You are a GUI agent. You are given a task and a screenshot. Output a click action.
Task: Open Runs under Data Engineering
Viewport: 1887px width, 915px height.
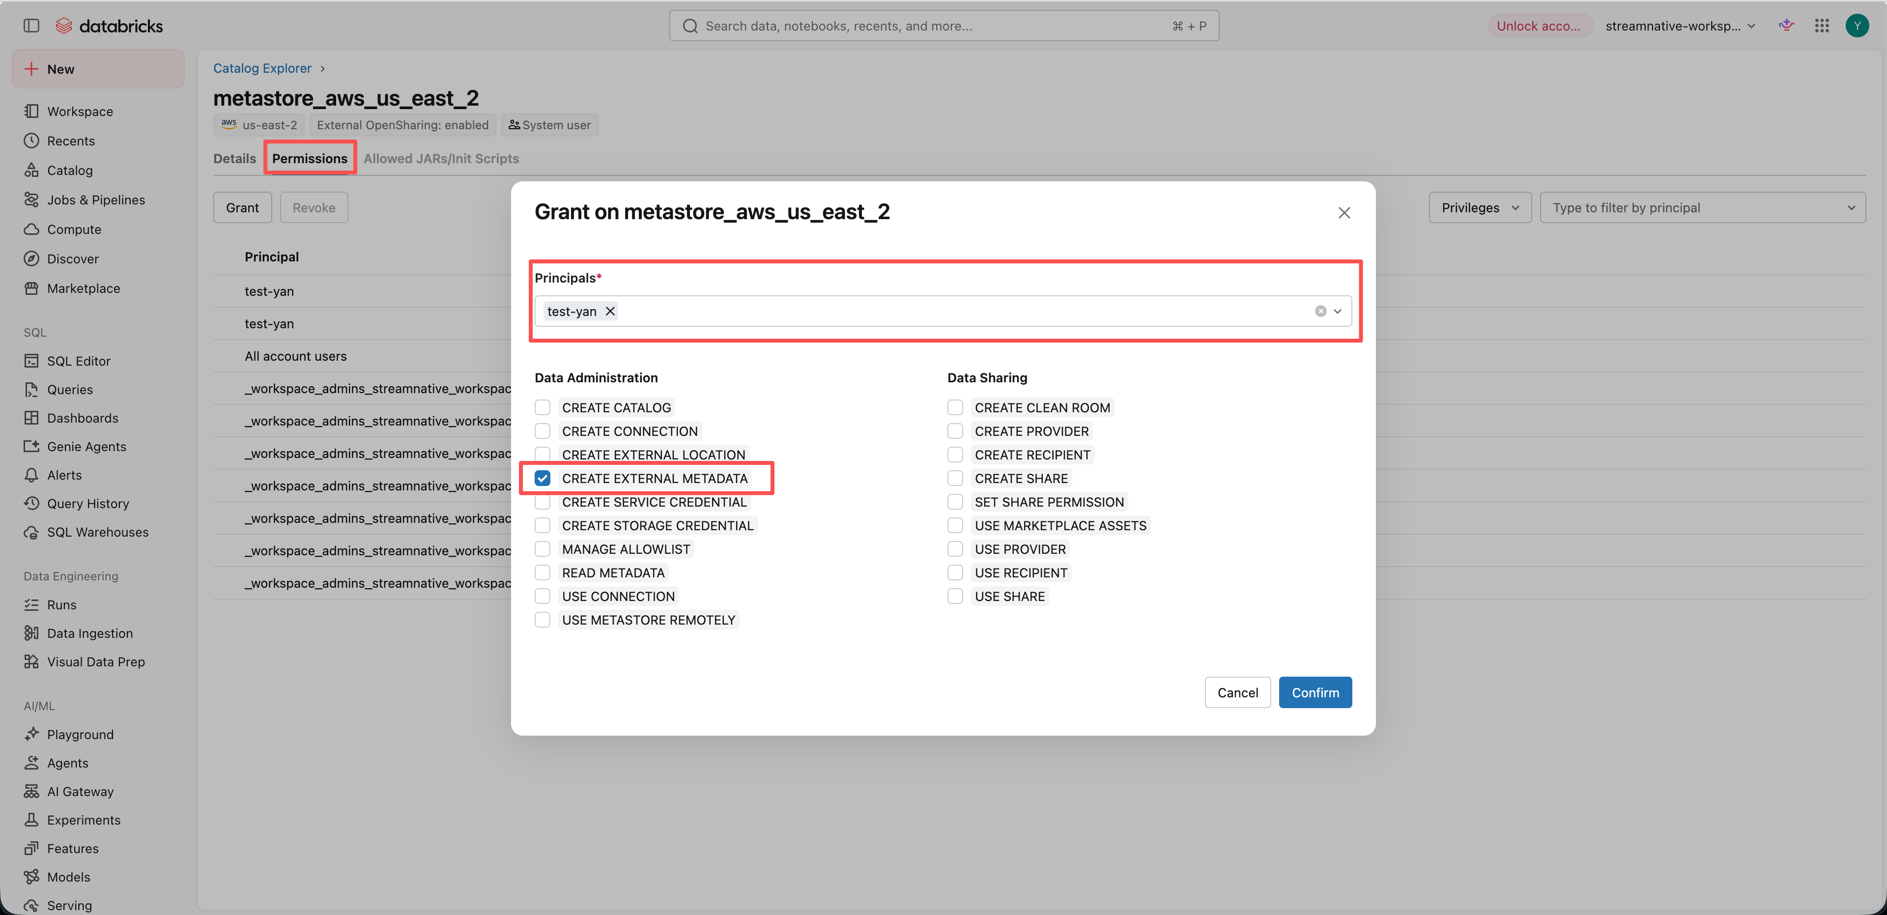pos(61,604)
